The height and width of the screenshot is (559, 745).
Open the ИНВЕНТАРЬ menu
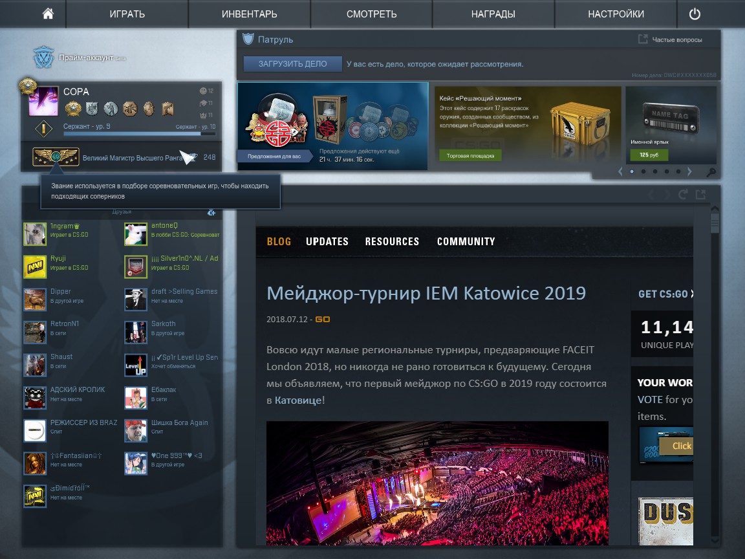[x=250, y=14]
